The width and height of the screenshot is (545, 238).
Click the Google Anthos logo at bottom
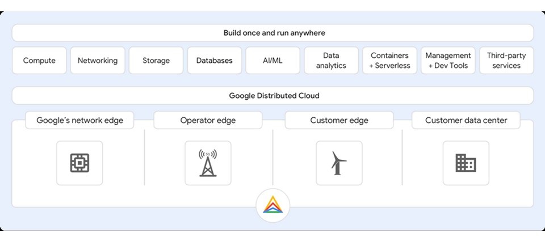(273, 205)
